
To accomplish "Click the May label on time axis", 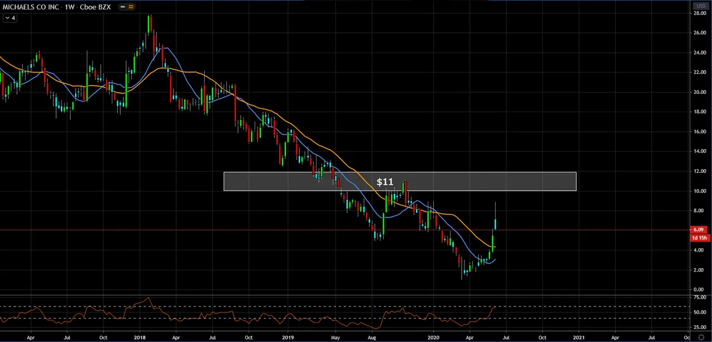I will (x=335, y=336).
